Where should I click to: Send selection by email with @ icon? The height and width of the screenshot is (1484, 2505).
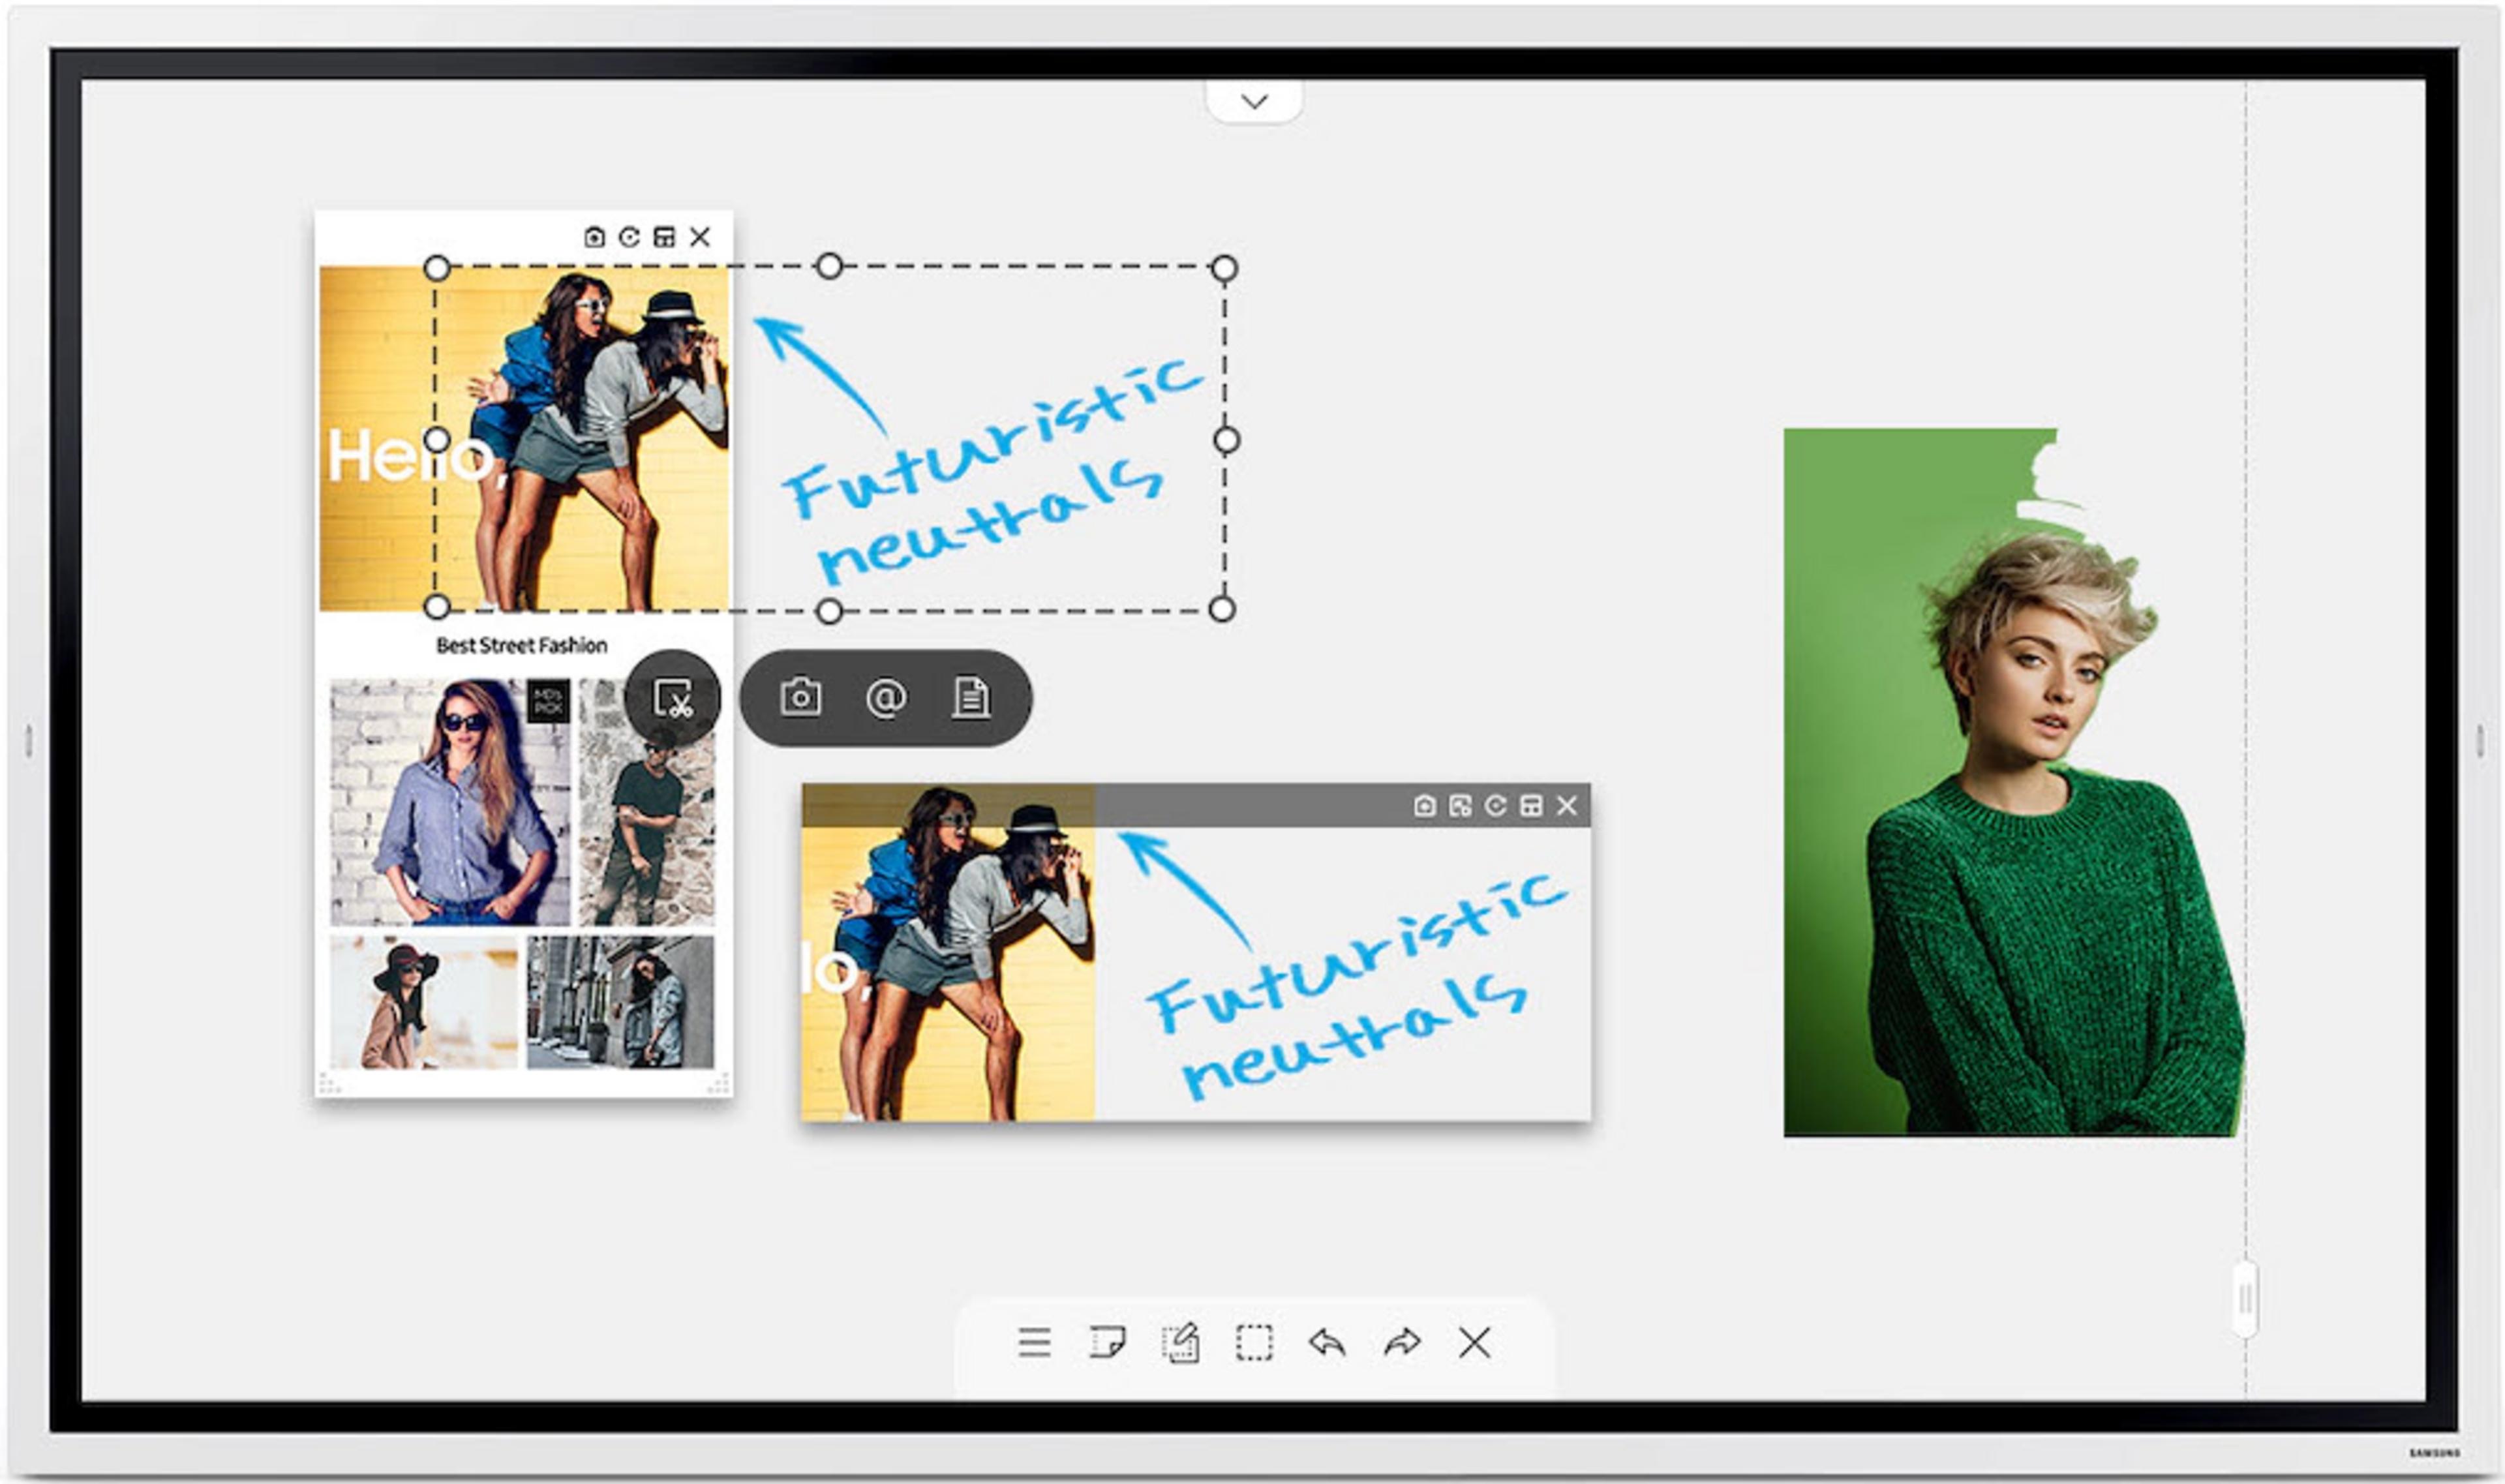886,697
